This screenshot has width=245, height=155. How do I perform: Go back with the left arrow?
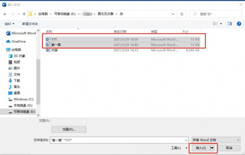click(x=5, y=14)
